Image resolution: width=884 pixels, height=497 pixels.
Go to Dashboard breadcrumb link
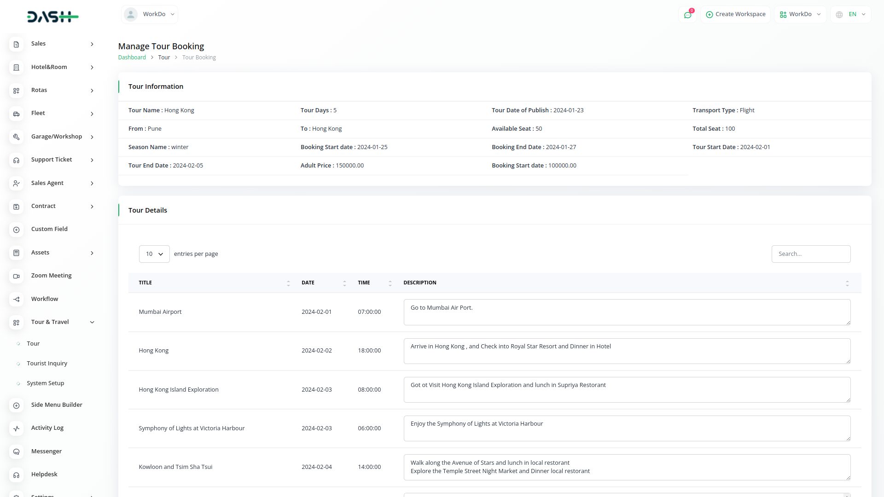click(x=132, y=58)
